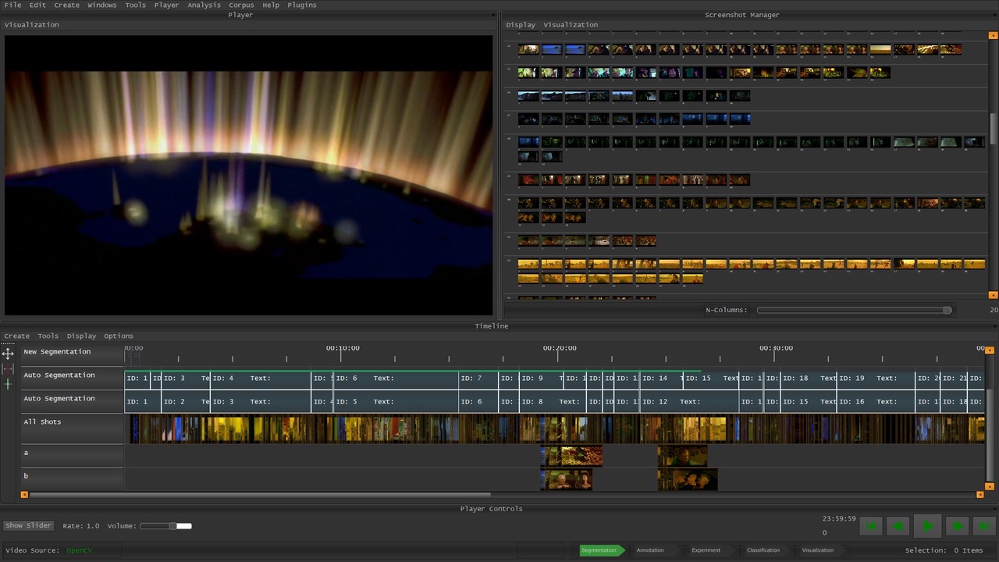Select the red cut tool in the timeline

pyautogui.click(x=8, y=368)
